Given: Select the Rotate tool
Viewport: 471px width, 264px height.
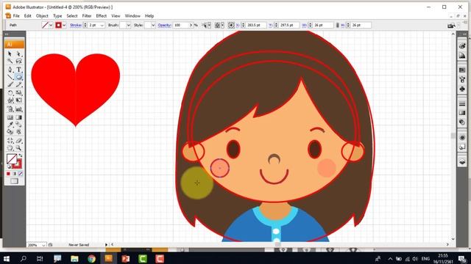Looking at the screenshot, I should click(10, 93).
